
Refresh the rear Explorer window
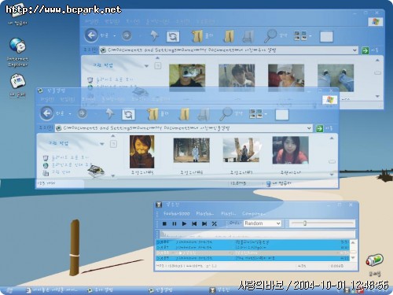coord(173,36)
